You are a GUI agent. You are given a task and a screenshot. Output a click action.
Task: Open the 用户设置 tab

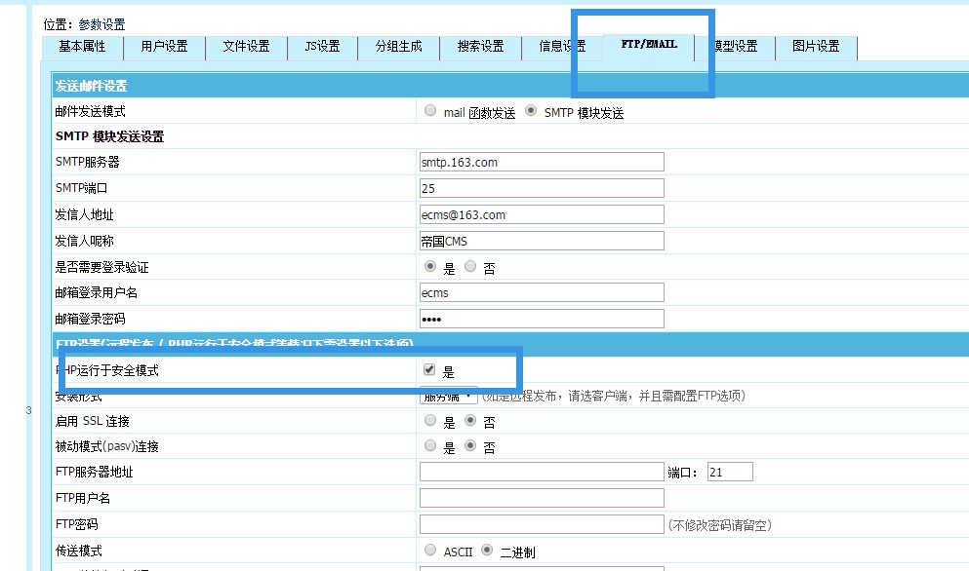coord(164,46)
